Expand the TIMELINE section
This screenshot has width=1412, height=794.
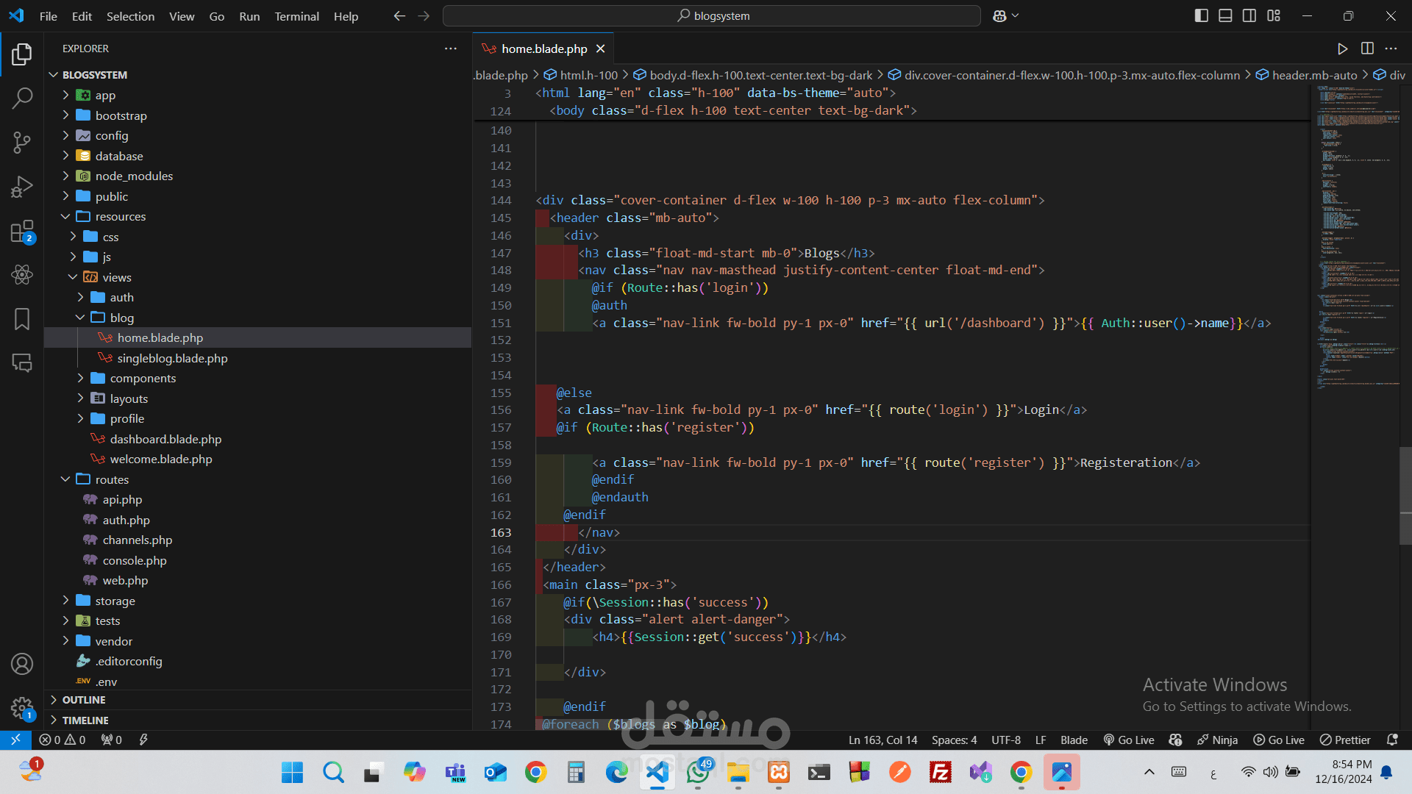pos(257,720)
